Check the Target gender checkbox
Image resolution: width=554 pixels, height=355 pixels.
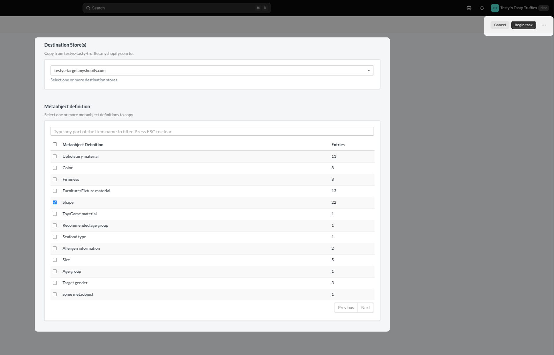tap(55, 283)
